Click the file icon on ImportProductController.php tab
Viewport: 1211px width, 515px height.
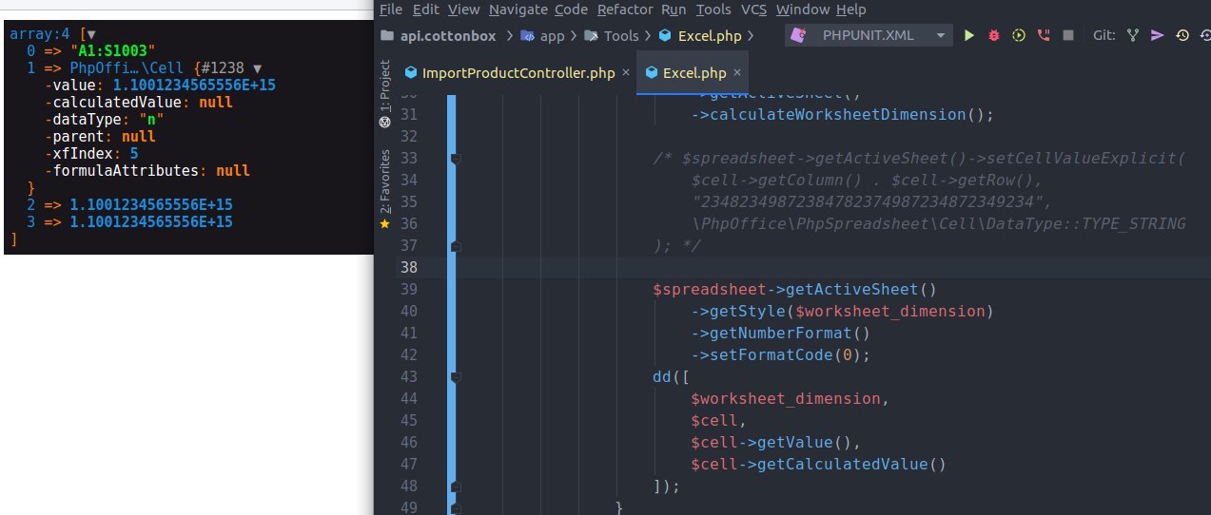411,73
